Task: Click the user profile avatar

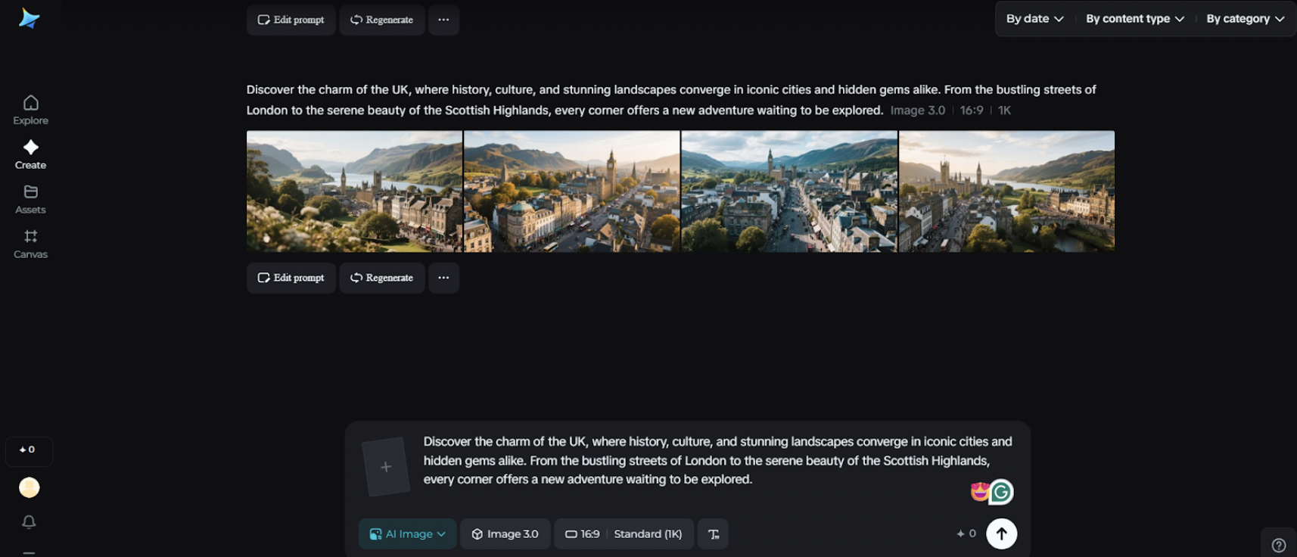Action: tap(29, 487)
